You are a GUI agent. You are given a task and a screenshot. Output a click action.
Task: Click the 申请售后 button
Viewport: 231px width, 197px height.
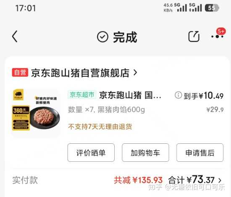click(x=200, y=153)
